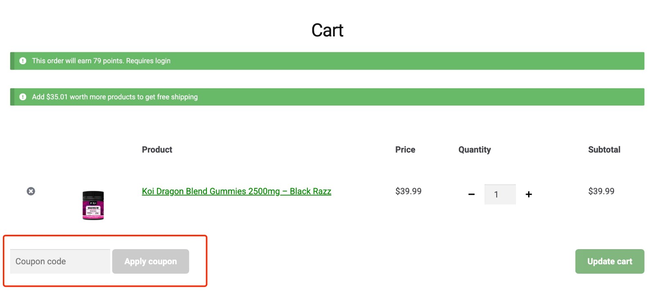Click the Update cart button

click(609, 261)
